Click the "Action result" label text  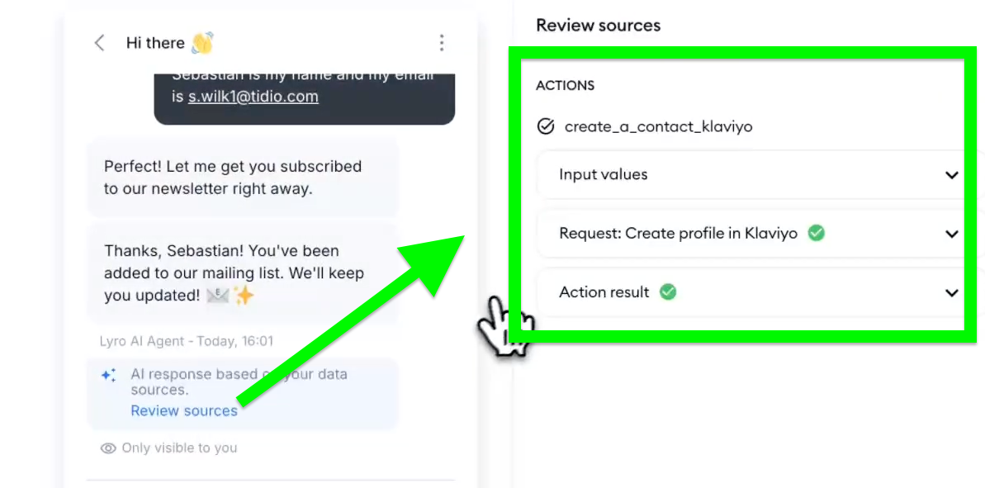click(x=604, y=291)
